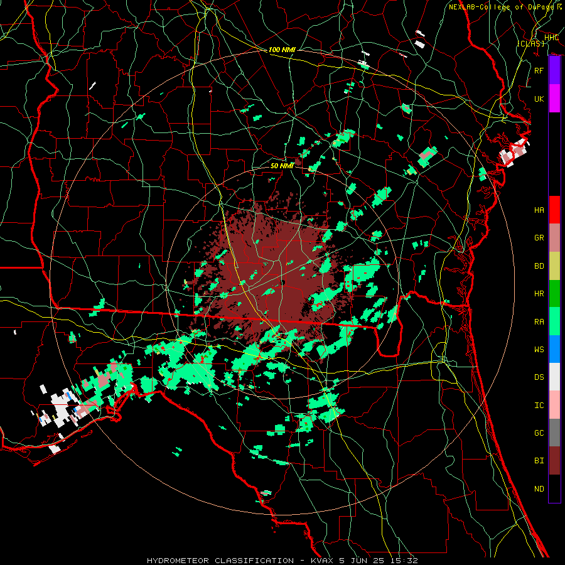The image size is (565, 565).
Task: Click the 'GC' legend label
Action: click(x=539, y=433)
